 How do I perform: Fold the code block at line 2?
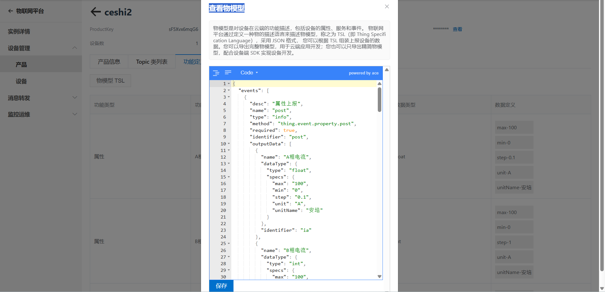(229, 91)
